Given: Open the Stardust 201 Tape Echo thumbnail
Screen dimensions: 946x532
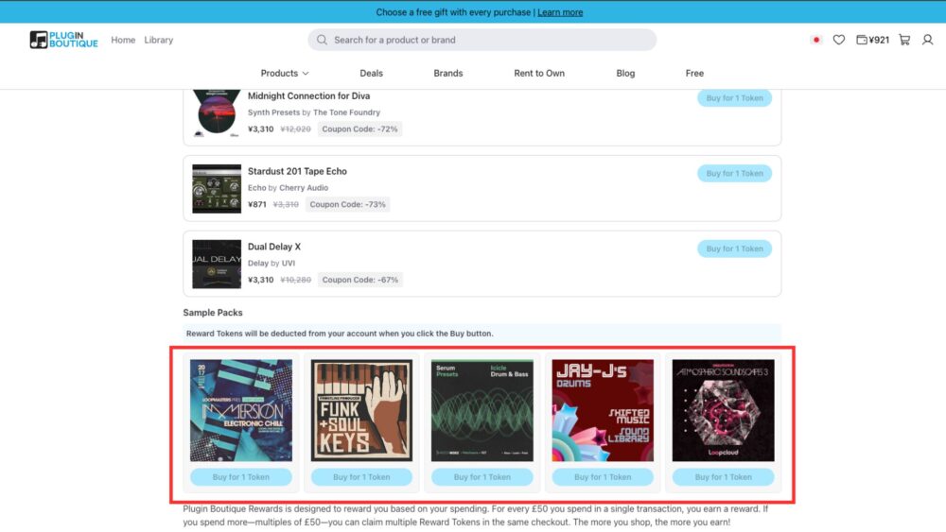Looking at the screenshot, I should point(217,189).
